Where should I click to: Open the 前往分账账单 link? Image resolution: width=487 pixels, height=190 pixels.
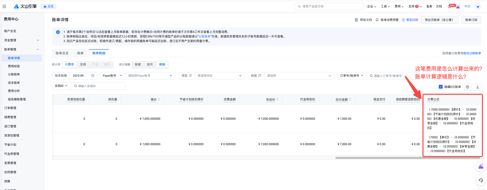(472, 53)
